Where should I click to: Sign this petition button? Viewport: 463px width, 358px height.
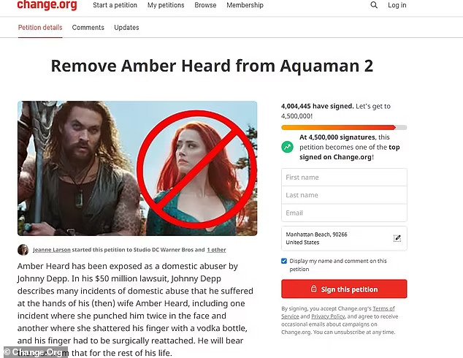click(344, 289)
